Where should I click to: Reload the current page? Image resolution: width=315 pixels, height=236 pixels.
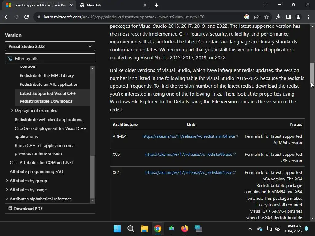(x=26, y=17)
